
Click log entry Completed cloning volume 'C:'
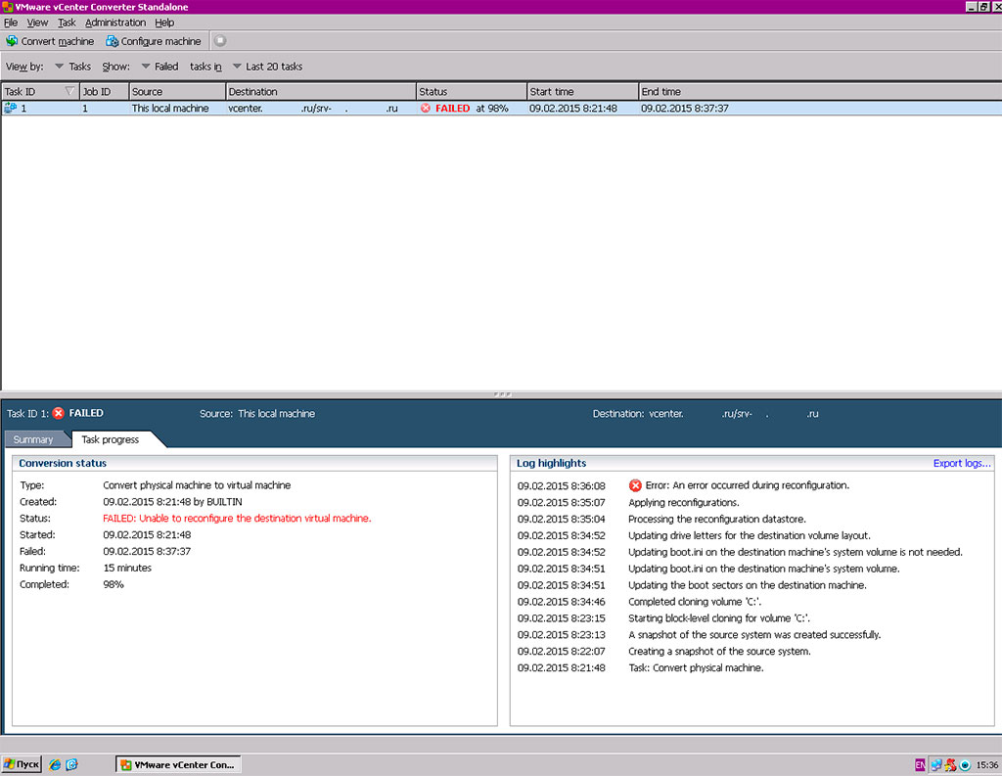[x=695, y=602]
